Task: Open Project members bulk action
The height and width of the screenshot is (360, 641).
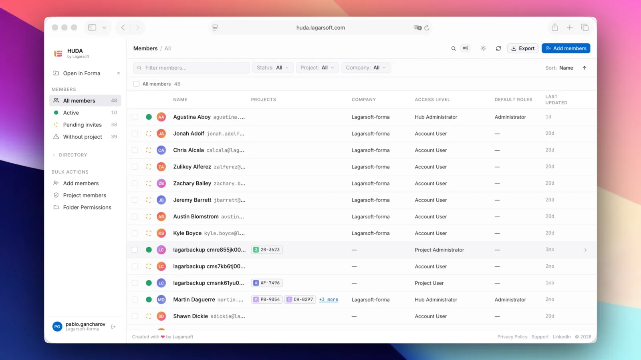Action: 85,196
